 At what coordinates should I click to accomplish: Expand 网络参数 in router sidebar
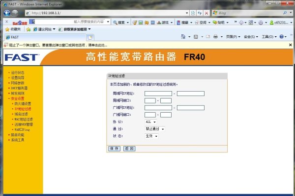pyautogui.click(x=18, y=83)
